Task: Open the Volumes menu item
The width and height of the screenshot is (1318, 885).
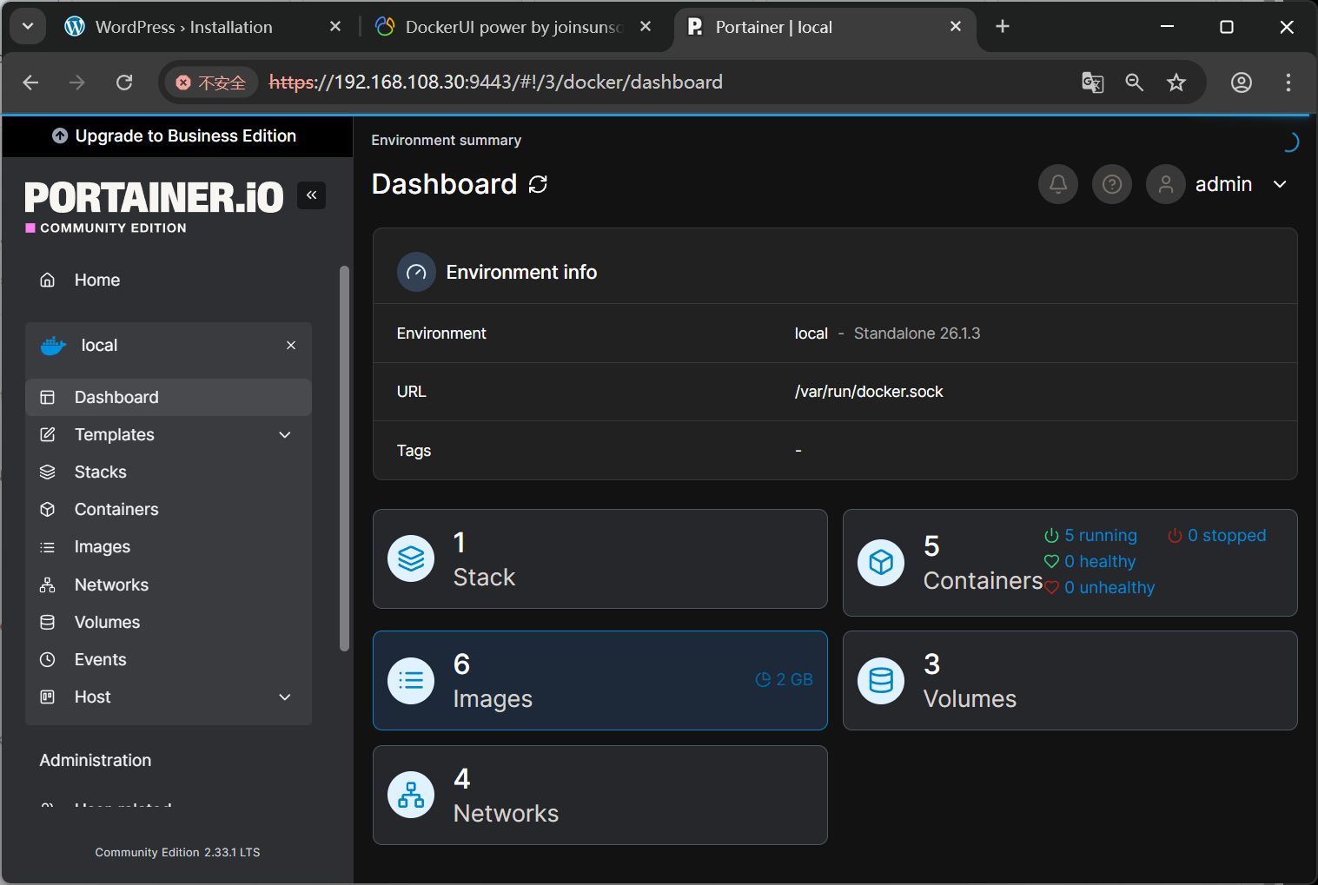Action: [x=169, y=622]
